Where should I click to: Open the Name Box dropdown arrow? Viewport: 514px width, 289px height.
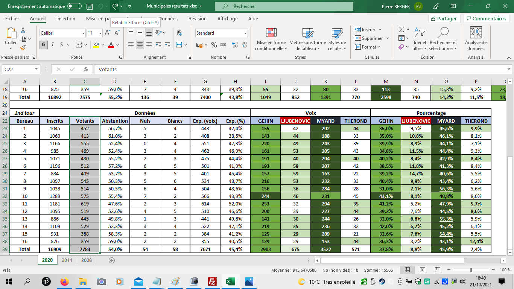[x=36, y=69]
